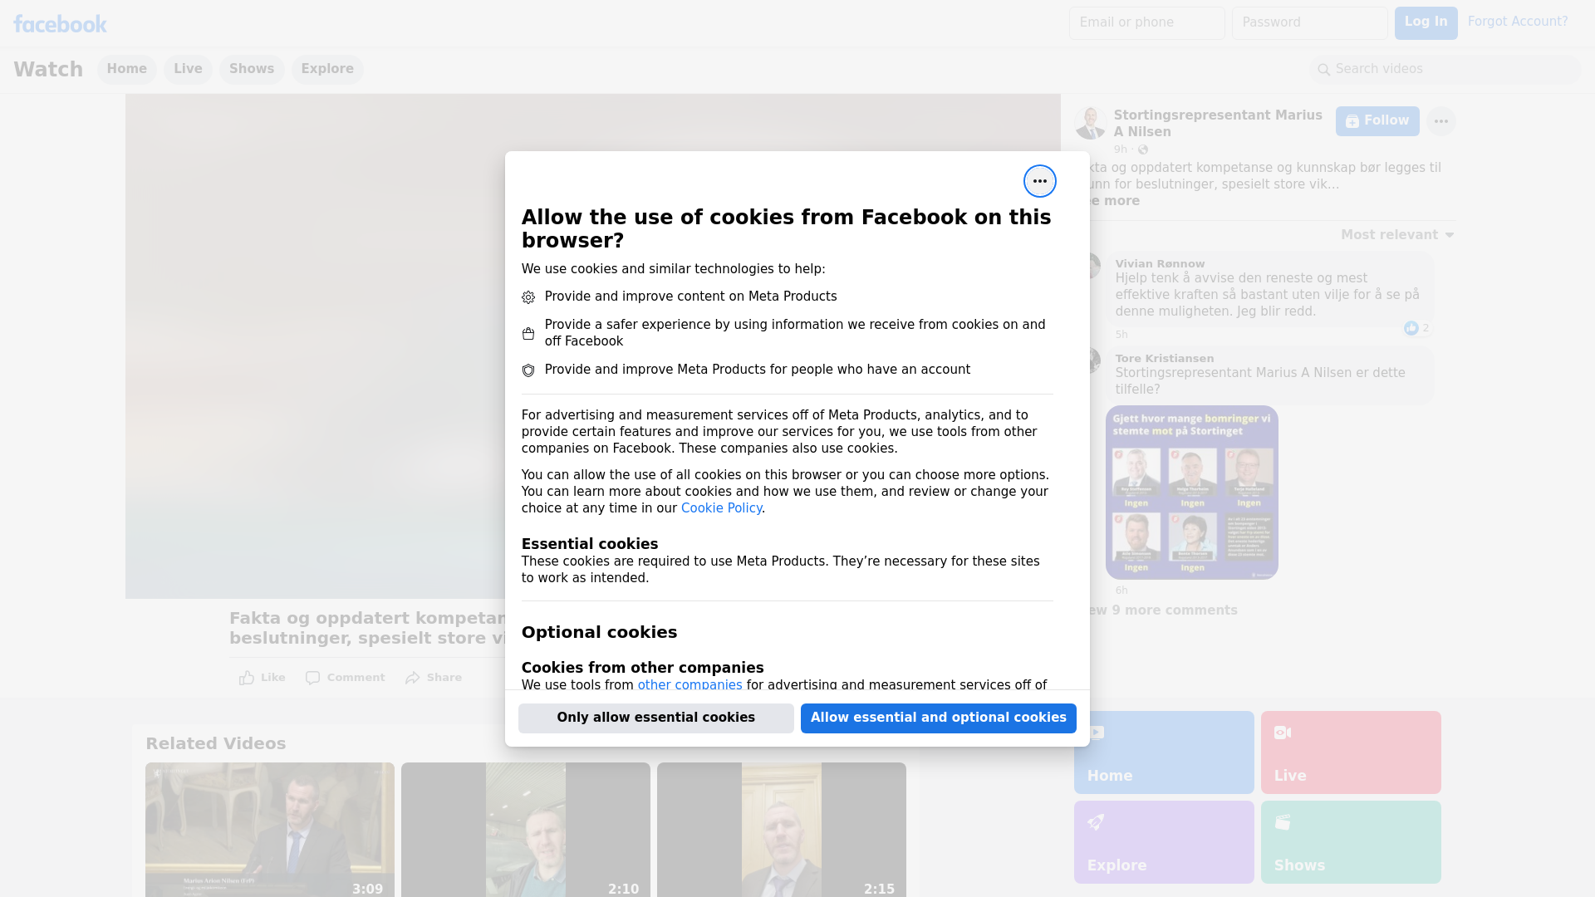This screenshot has width=1595, height=897.
Task: Click the thumbs-up Like icon under the video
Action: (x=247, y=678)
